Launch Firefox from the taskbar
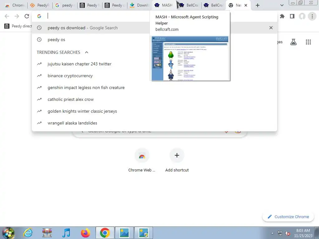 point(85,233)
